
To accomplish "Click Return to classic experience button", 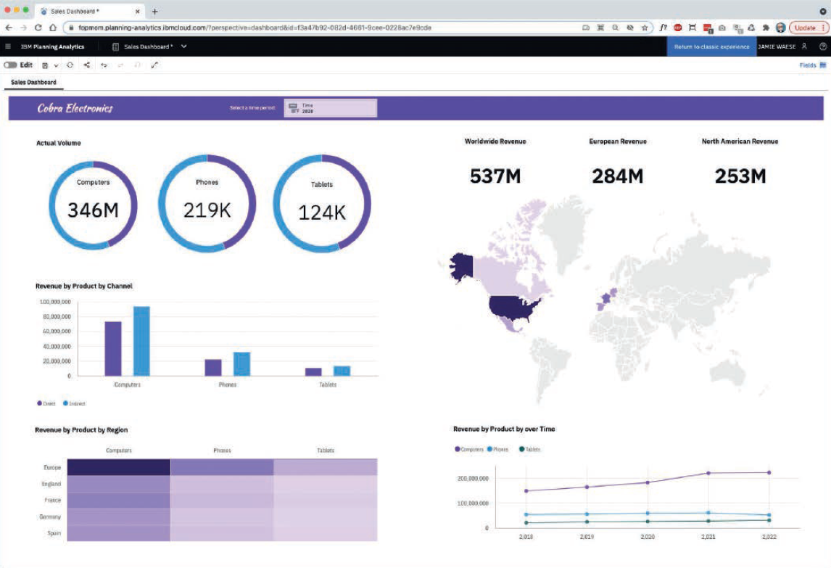I will (711, 46).
